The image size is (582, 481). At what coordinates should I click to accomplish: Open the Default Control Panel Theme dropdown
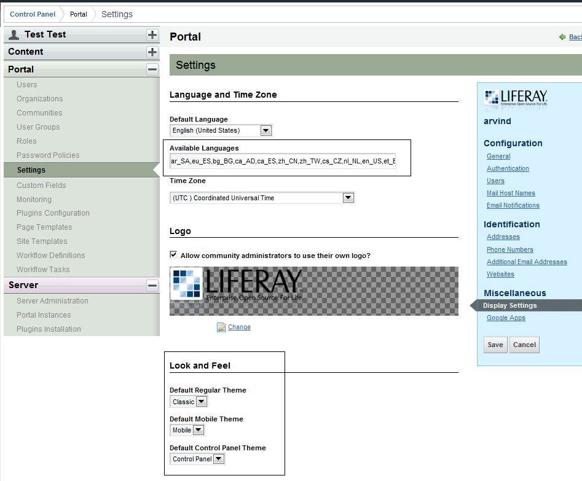pos(219,459)
